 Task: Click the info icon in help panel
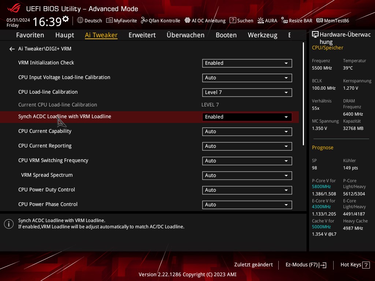click(x=9, y=224)
